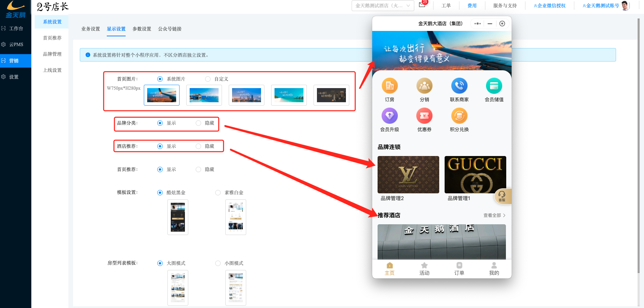Open the 优惠券 coupon icon

coord(424,116)
